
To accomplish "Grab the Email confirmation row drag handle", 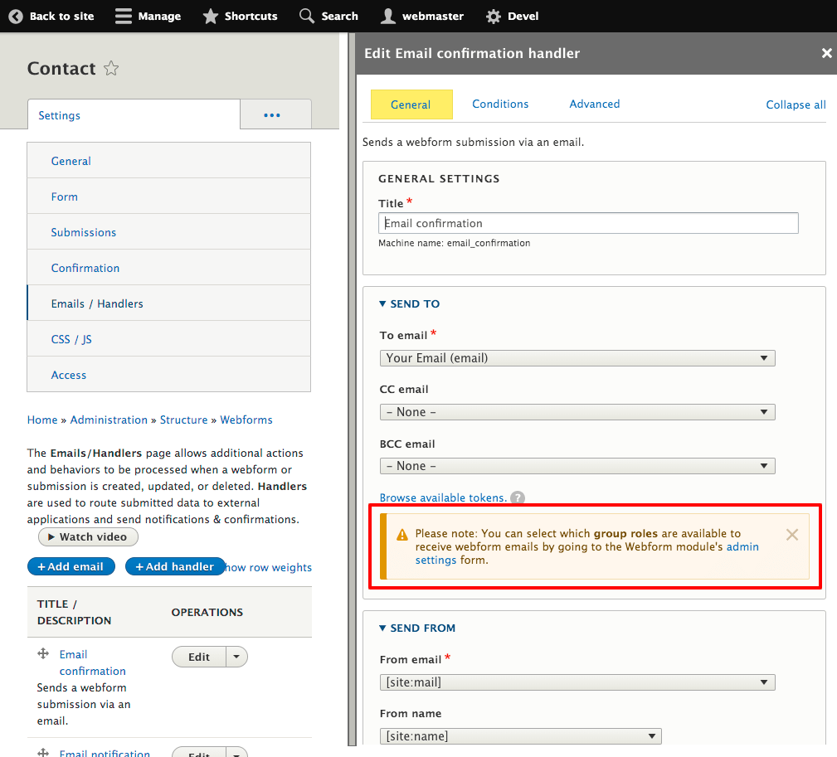I will pos(43,653).
